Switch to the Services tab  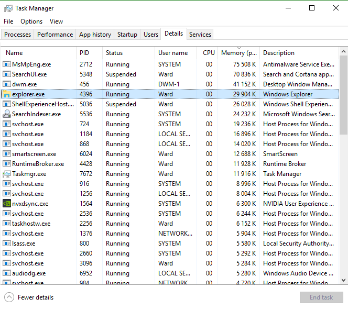(200, 35)
